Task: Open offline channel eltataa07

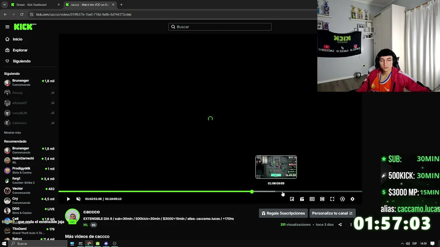Action: coord(29,103)
